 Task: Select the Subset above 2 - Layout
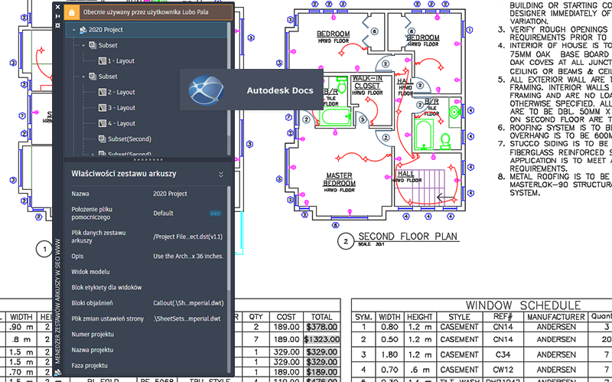[x=108, y=77]
